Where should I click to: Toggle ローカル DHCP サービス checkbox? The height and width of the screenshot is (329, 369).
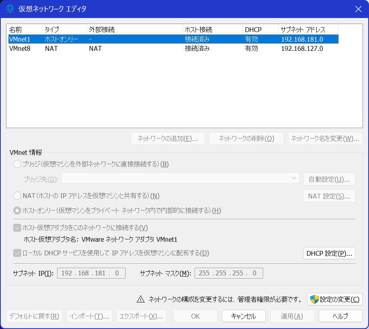pyautogui.click(x=17, y=253)
